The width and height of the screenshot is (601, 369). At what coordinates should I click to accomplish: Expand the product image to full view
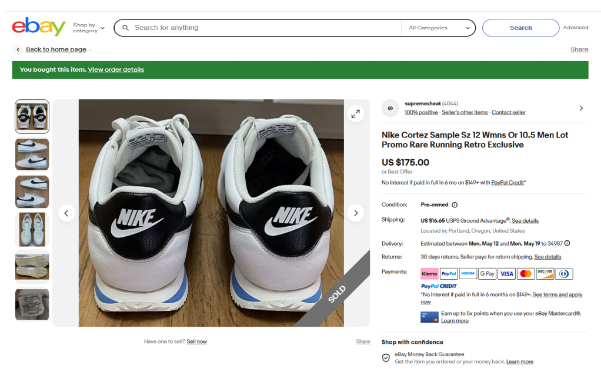(356, 113)
